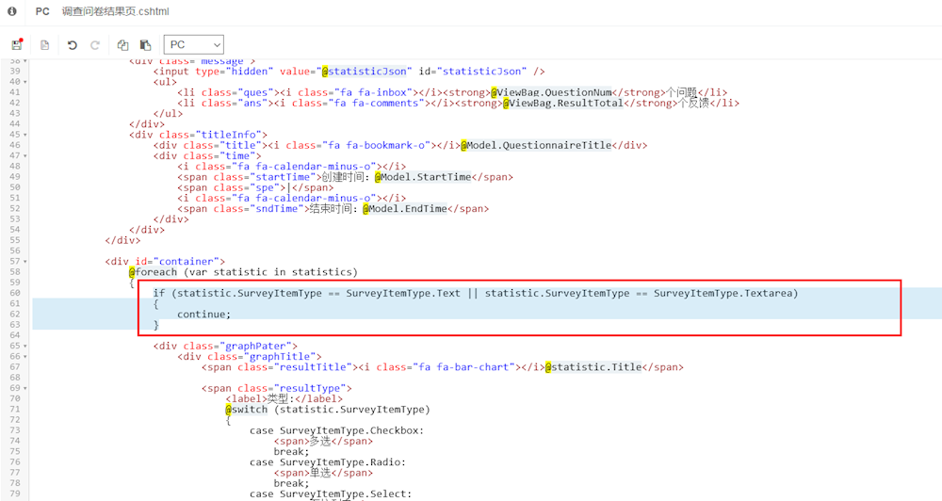This screenshot has width=942, height=501.
Task: Click the Copy icon in toolbar
Action: point(122,45)
